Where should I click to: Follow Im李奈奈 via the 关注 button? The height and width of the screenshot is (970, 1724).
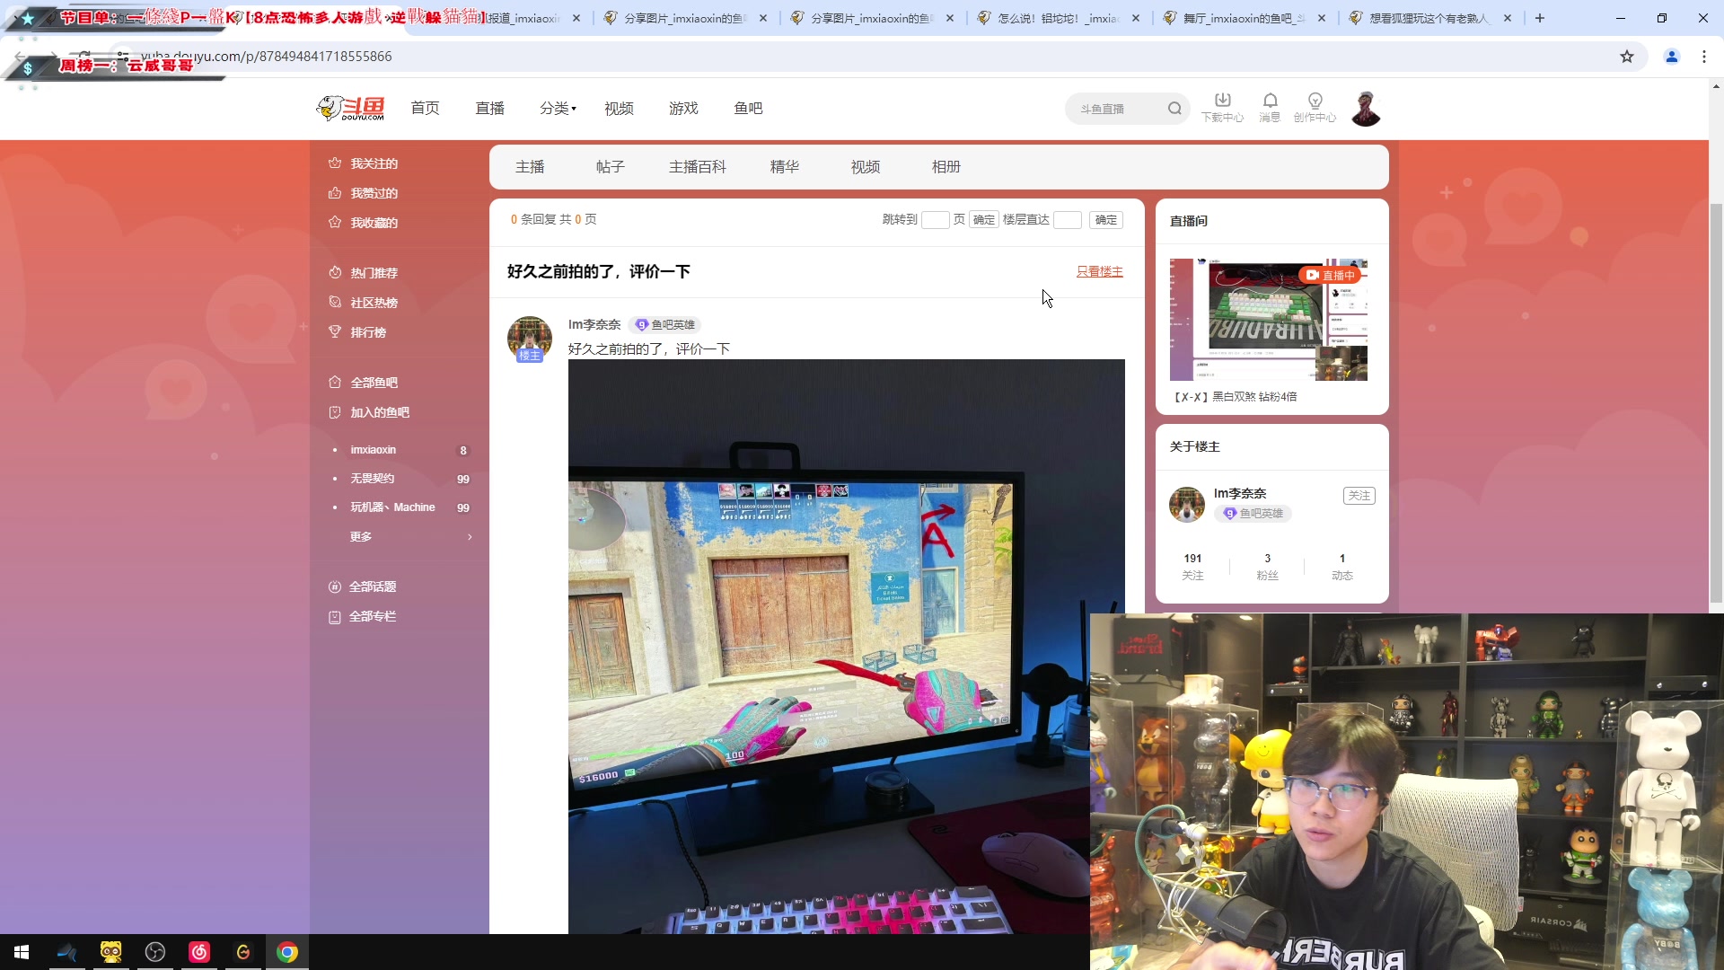(1359, 495)
